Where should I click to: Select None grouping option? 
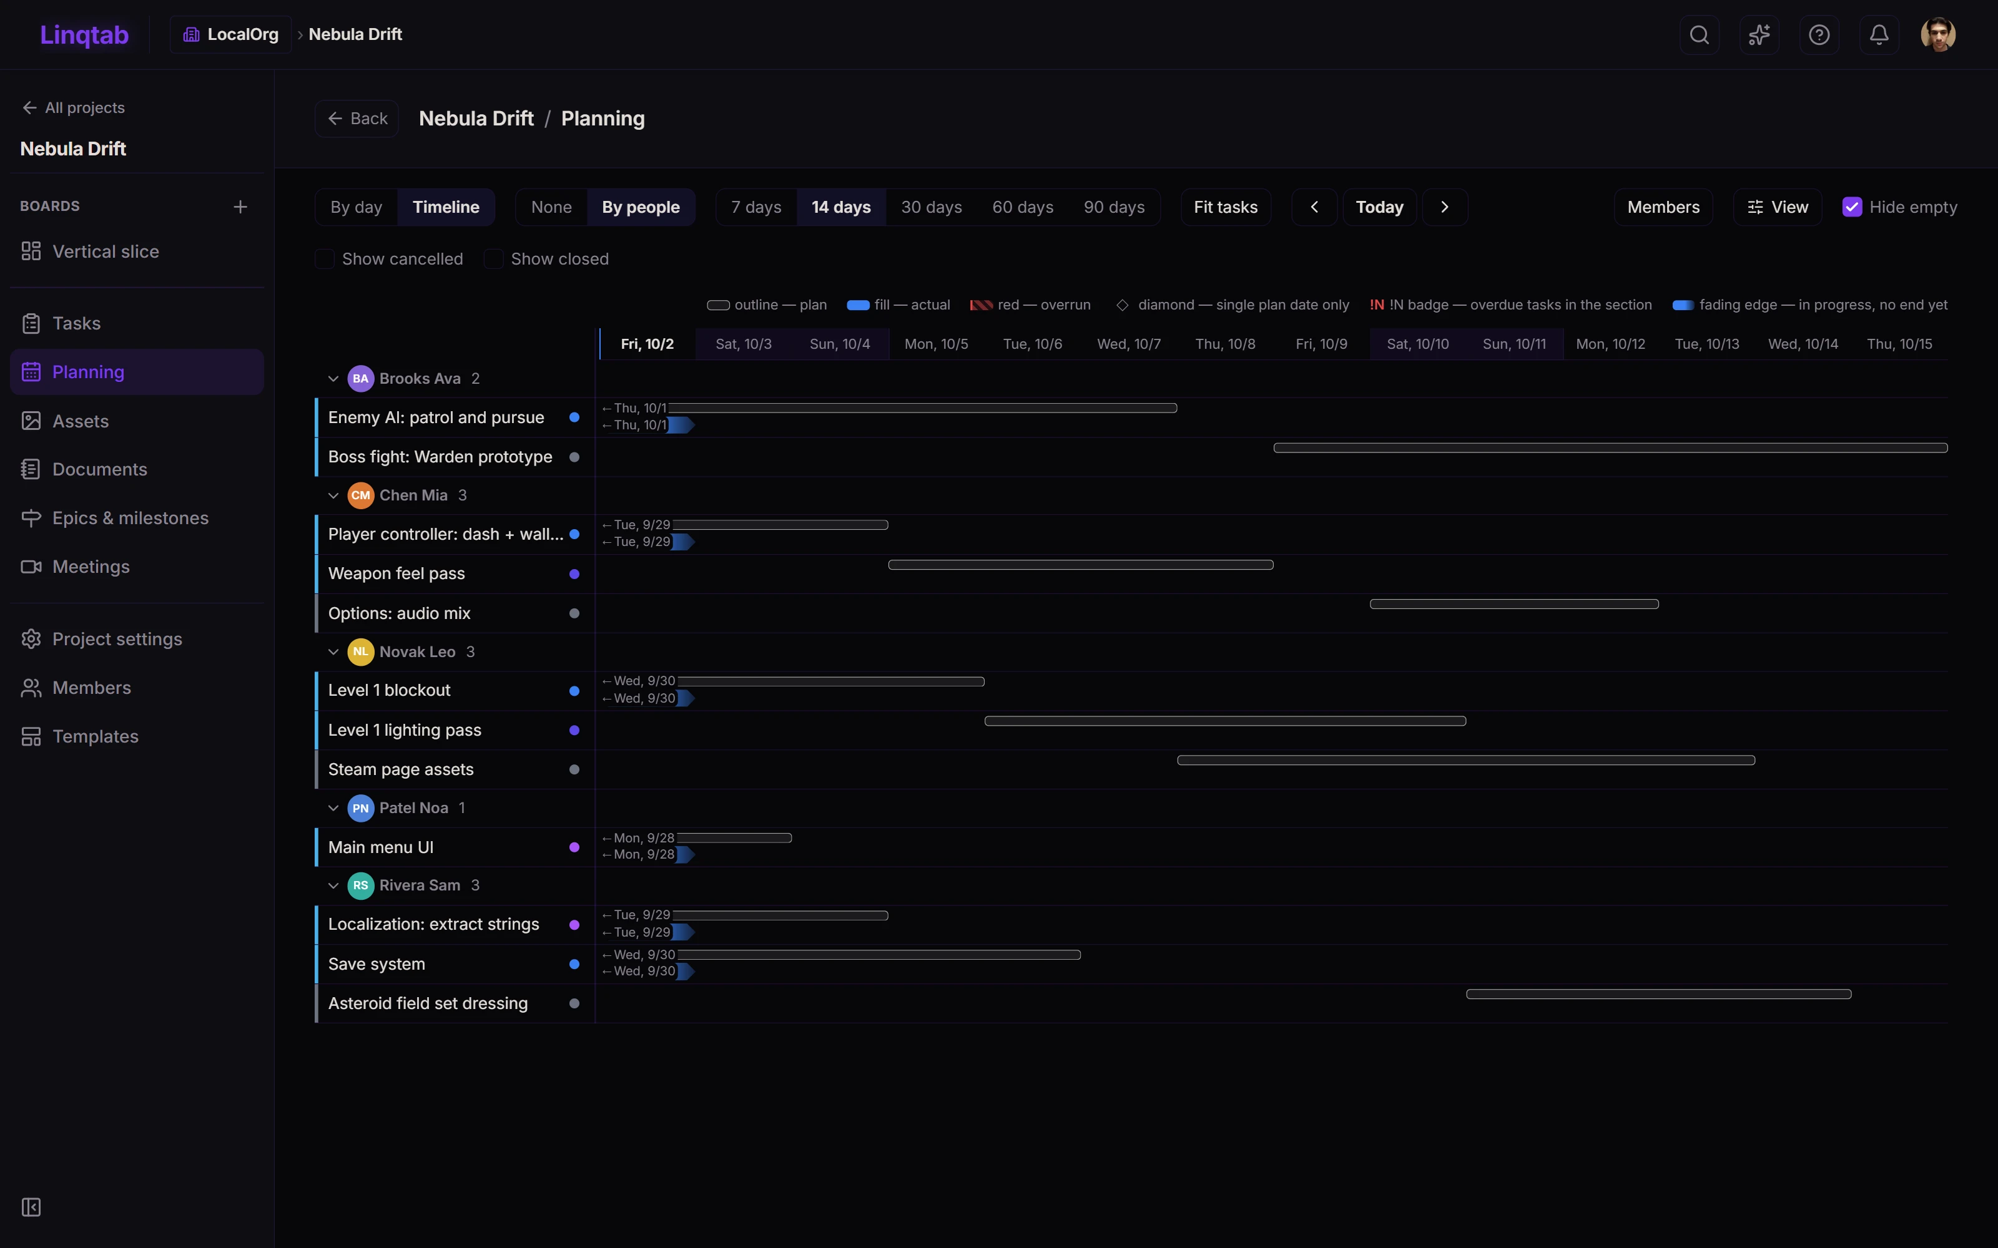pyautogui.click(x=551, y=207)
